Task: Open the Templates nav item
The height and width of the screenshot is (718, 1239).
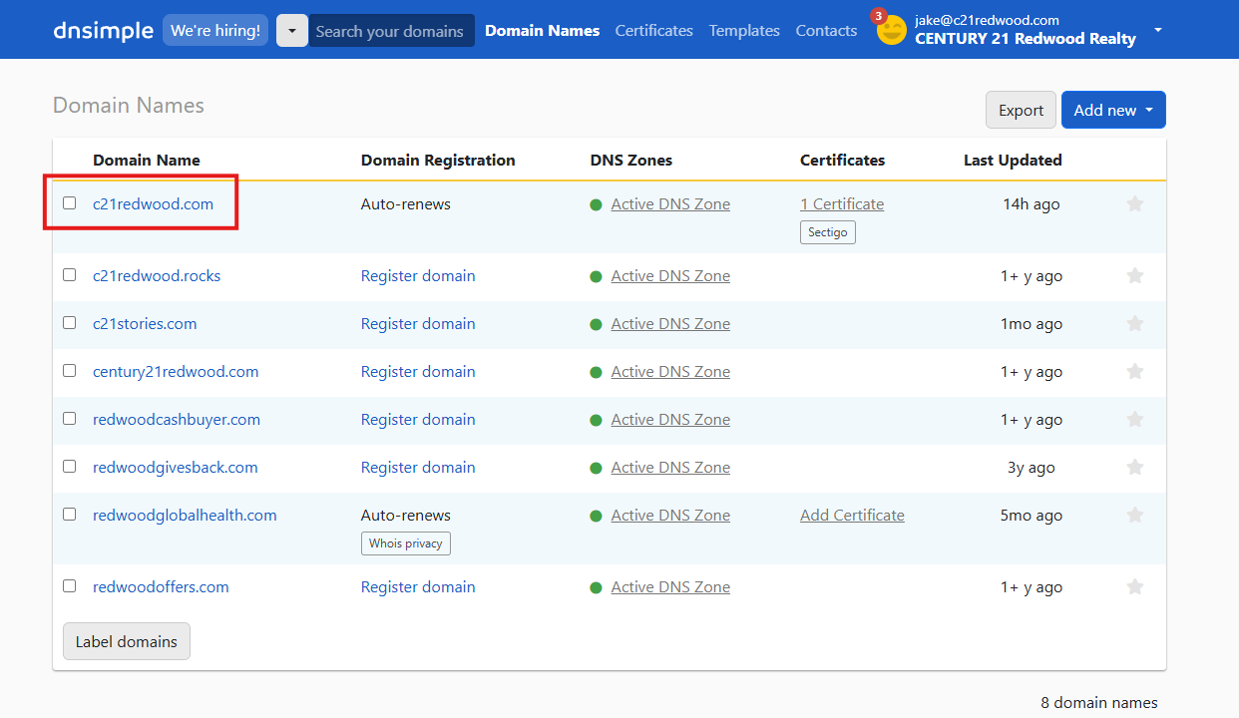Action: 744,31
